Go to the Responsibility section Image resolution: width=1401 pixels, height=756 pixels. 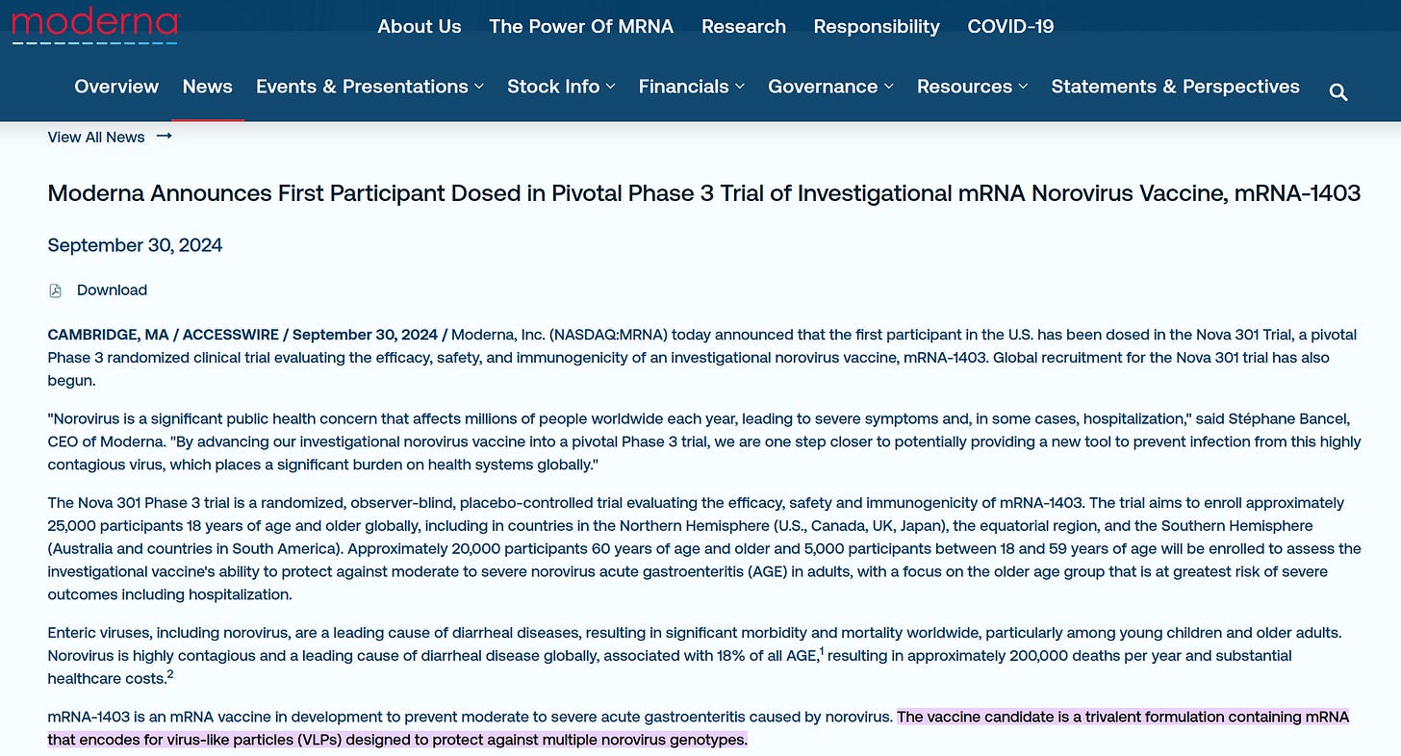point(877,27)
